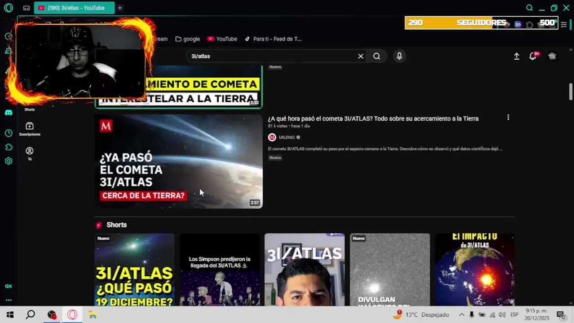Viewport: 574px width, 323px height.
Task: Open GX Control in the sidebar
Action: coord(8,286)
